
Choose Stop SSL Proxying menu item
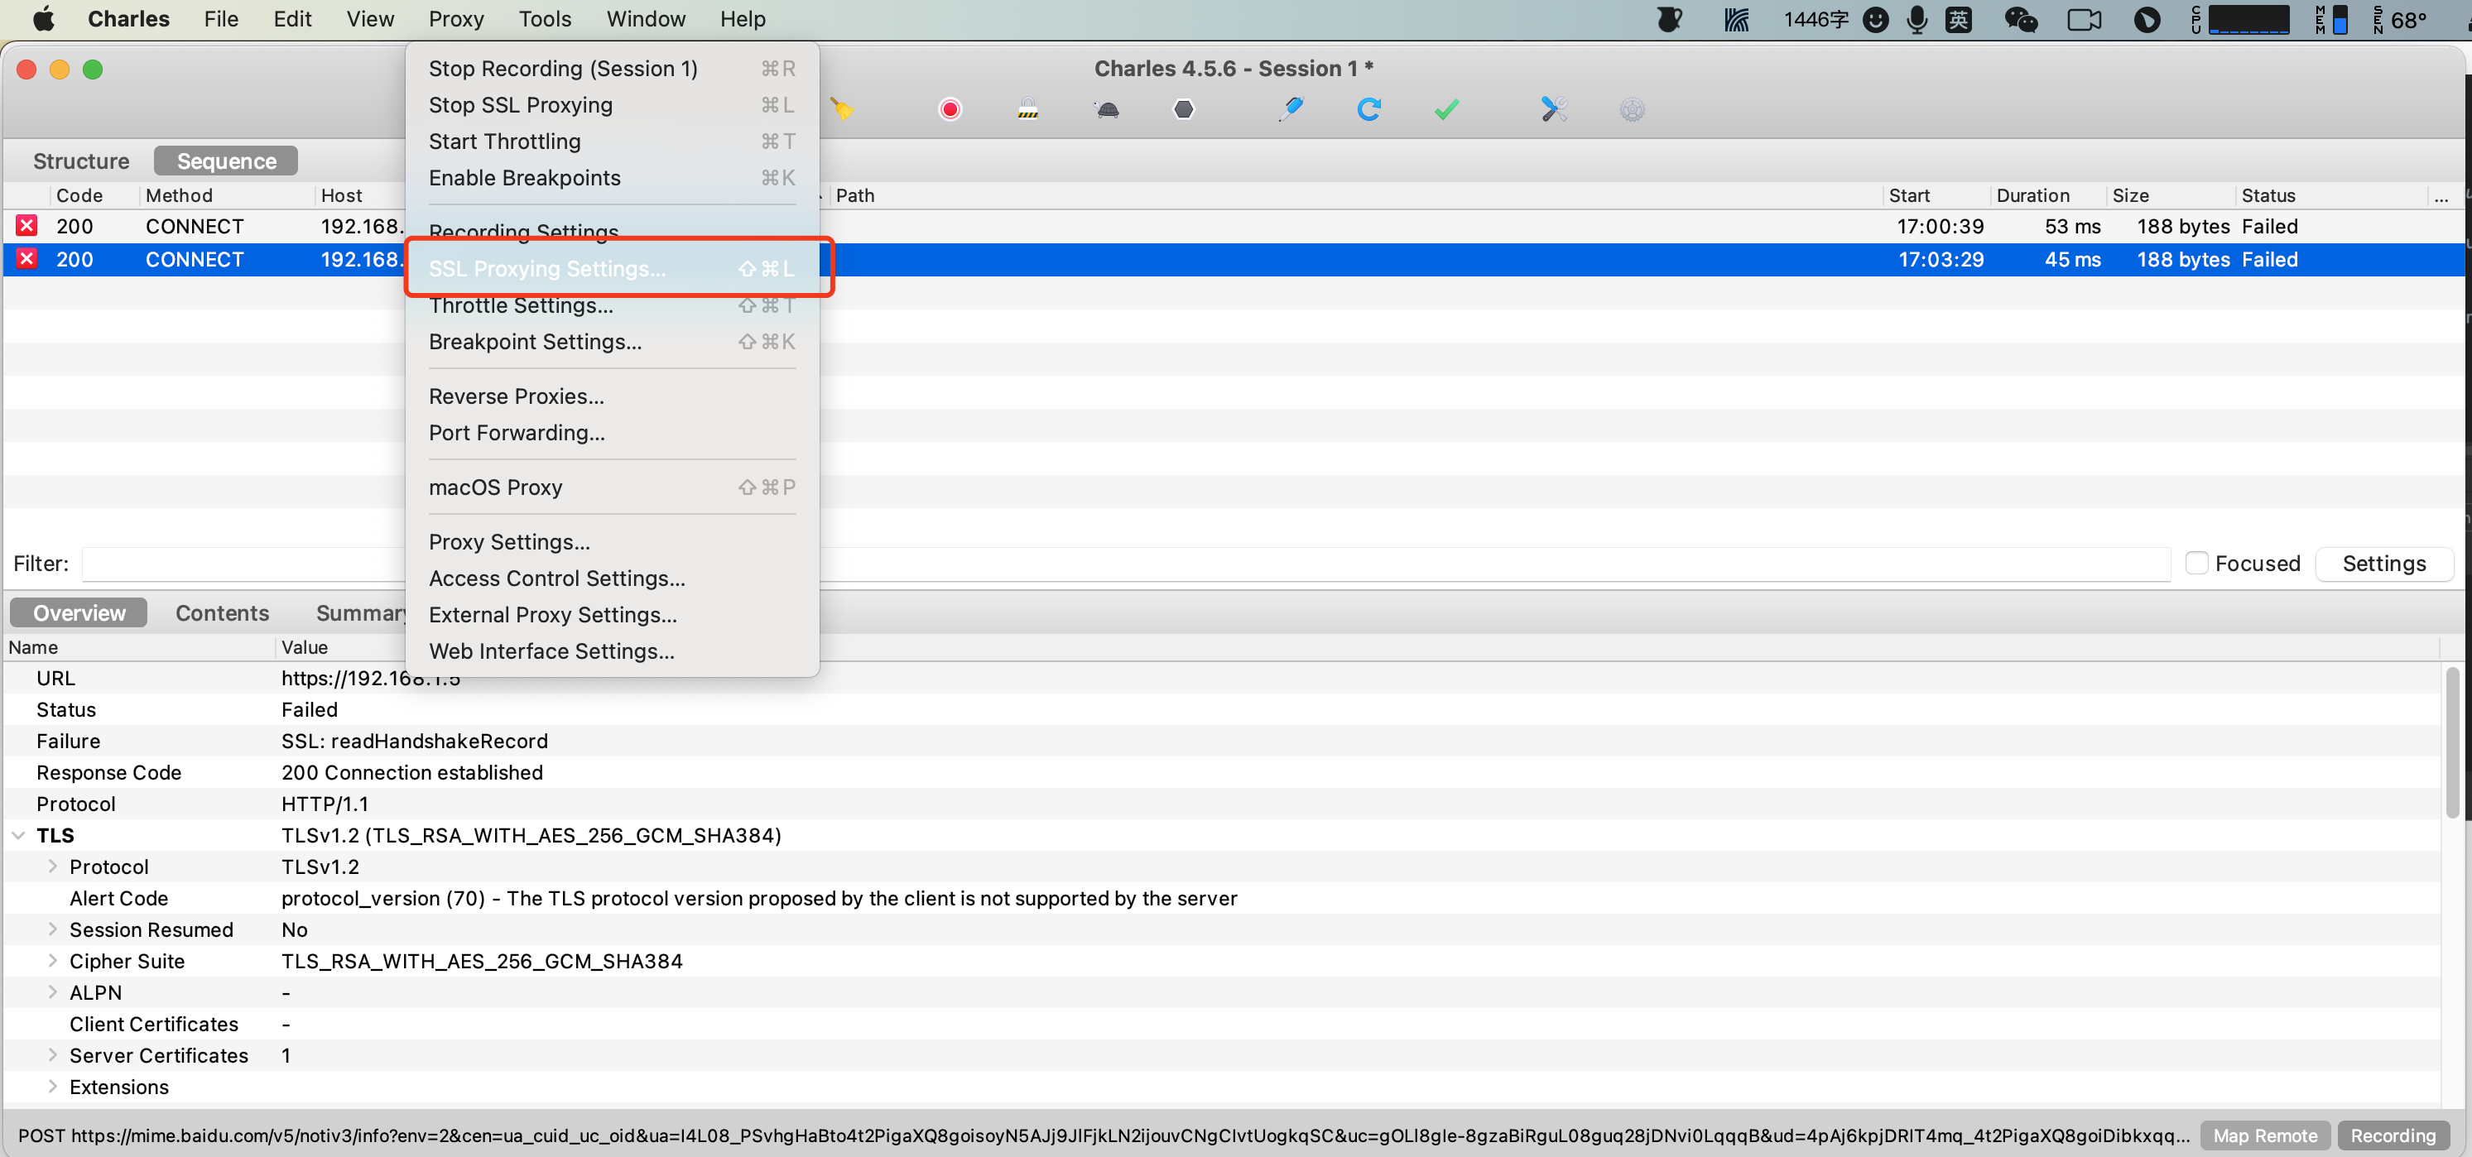tap(613, 106)
